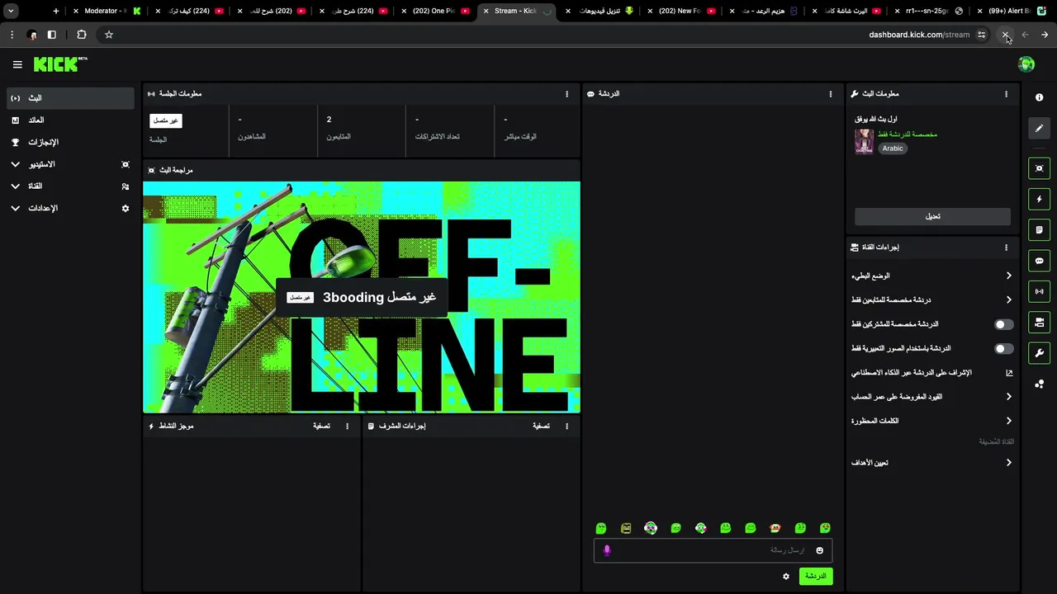Click the chat bubble icon in the right rail

(1039, 261)
